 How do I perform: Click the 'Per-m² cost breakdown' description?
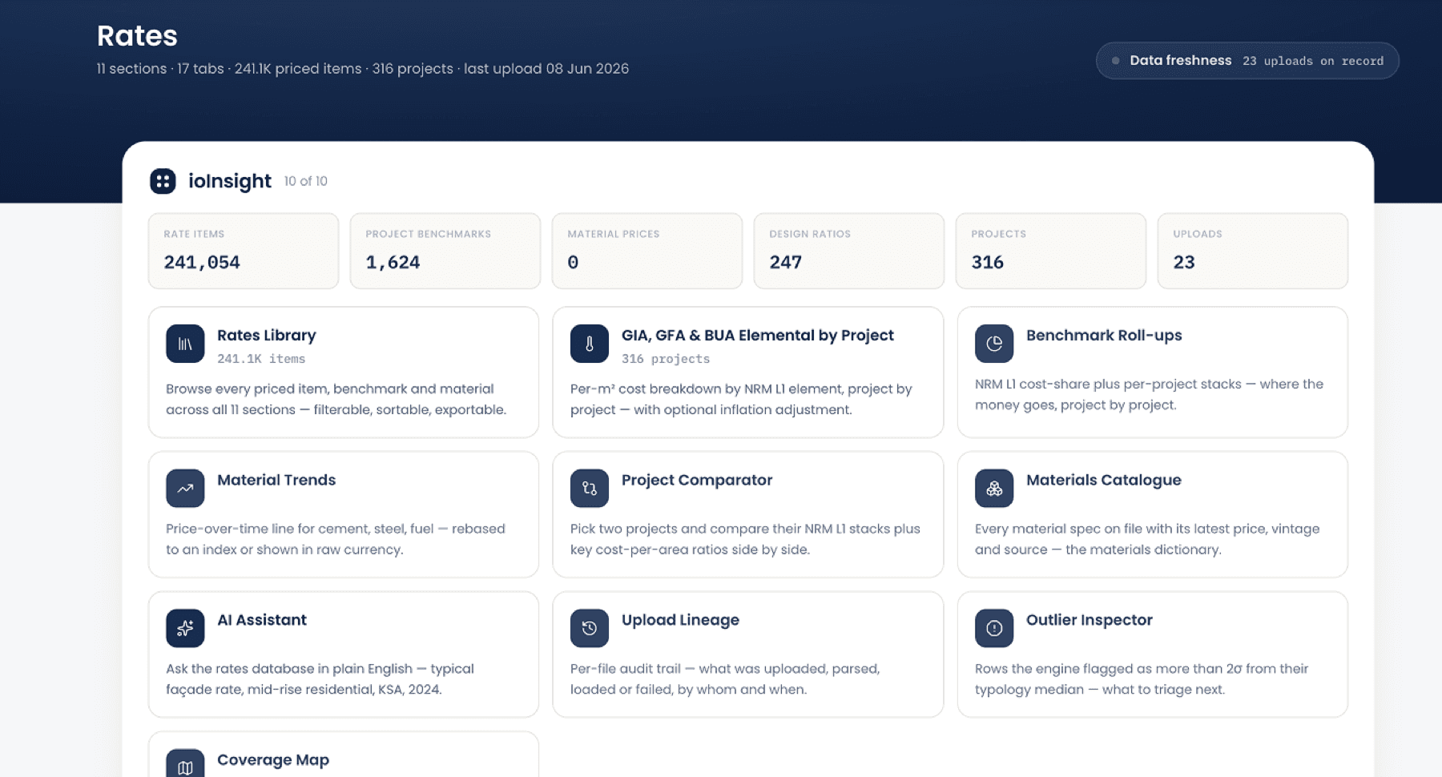pos(741,399)
